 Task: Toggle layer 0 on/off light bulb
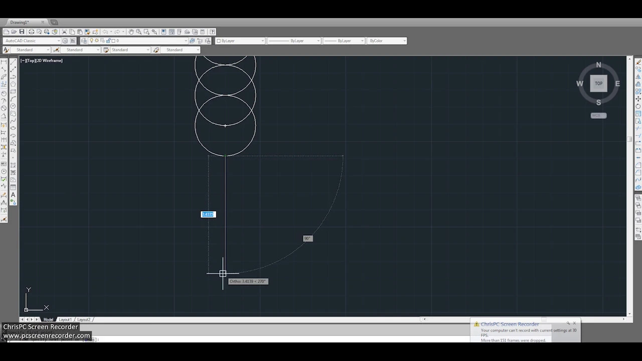tap(91, 41)
